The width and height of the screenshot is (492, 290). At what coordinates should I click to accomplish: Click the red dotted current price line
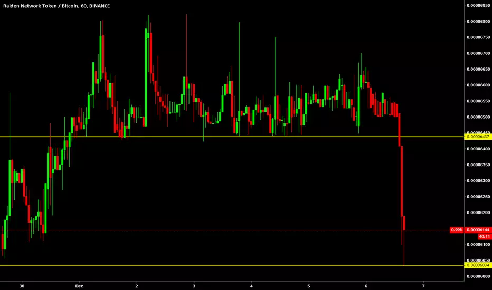(x=225, y=230)
